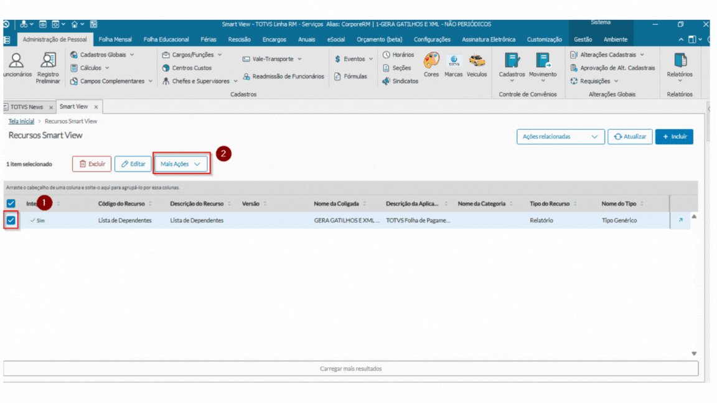Screen dimensions: 717x403
Task: Switch to Folha Educacional ribbon tab
Action: [166, 39]
